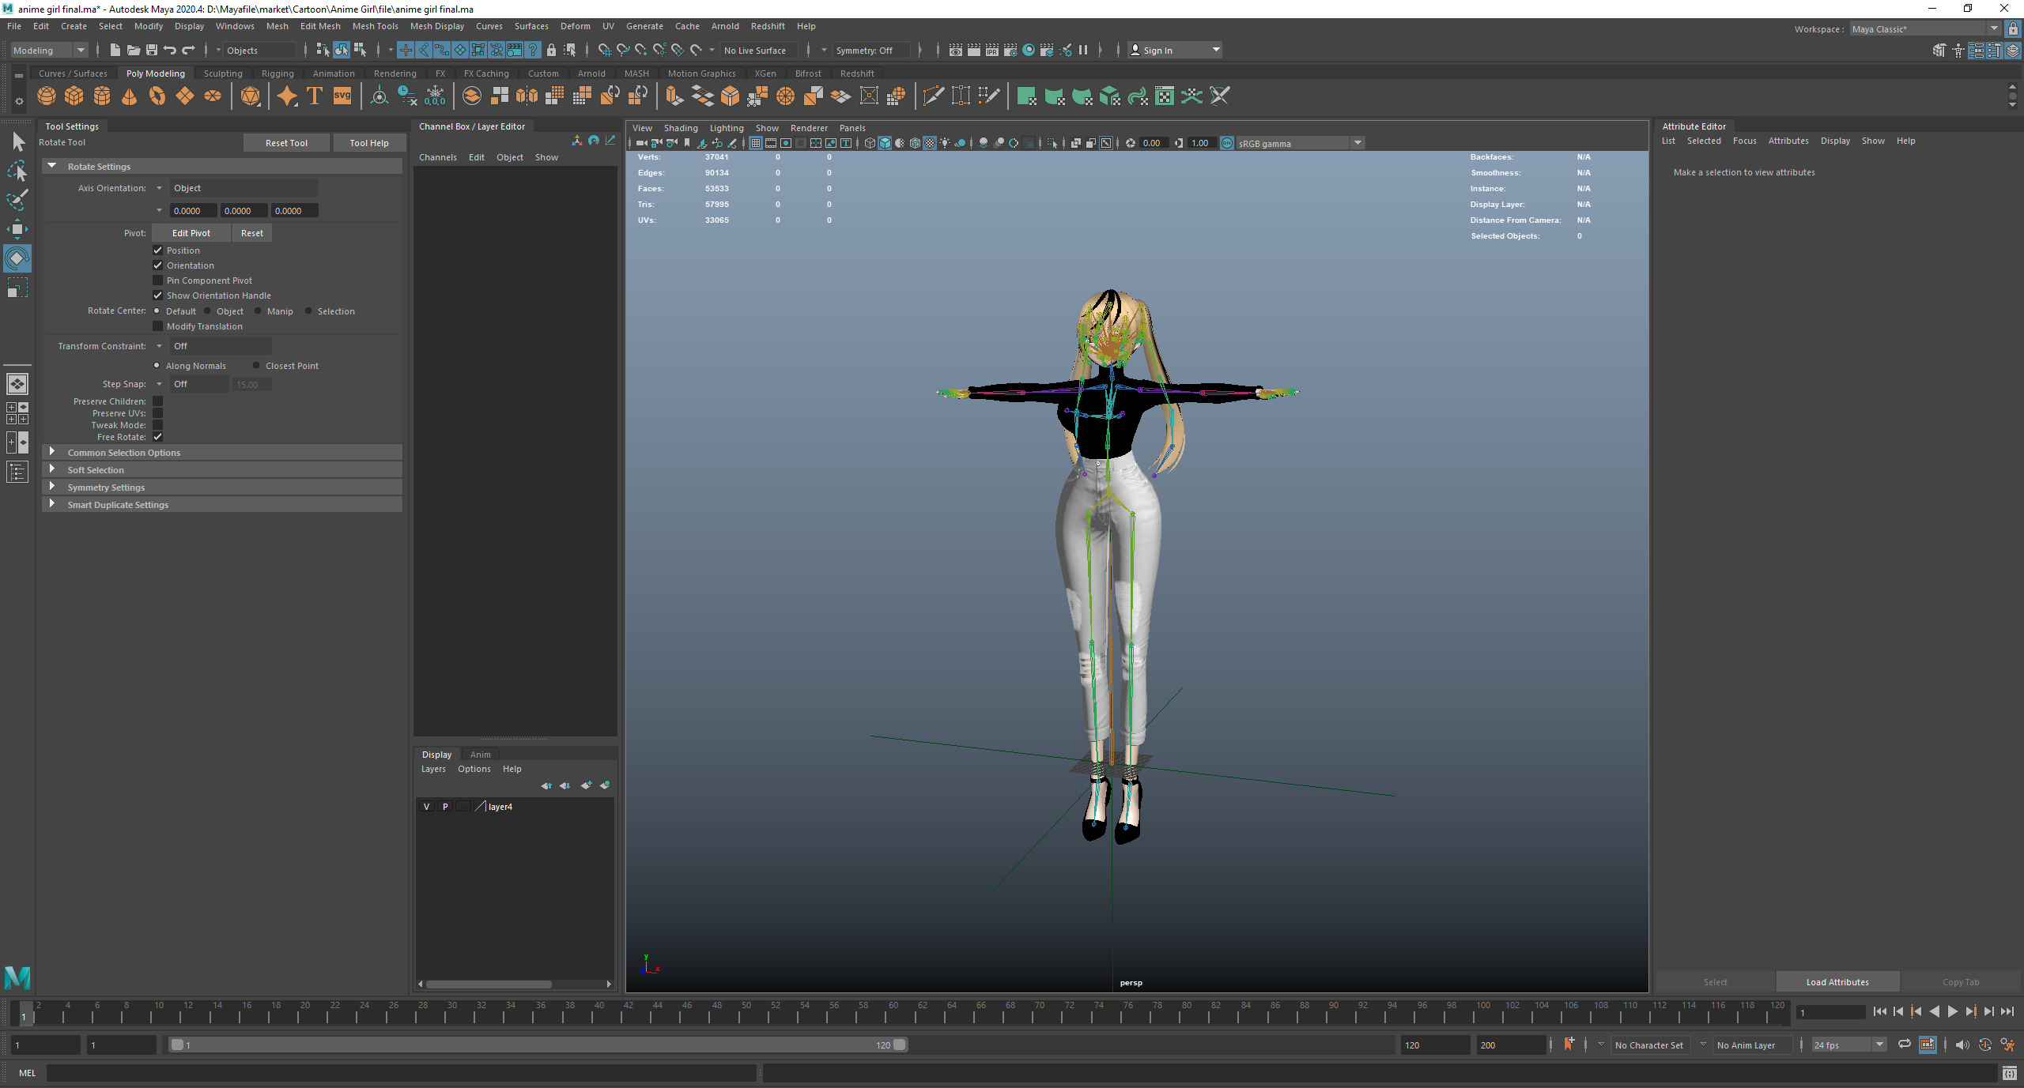Click the Open Scene folder icon
Screen dimensions: 2024x1088
tap(134, 50)
